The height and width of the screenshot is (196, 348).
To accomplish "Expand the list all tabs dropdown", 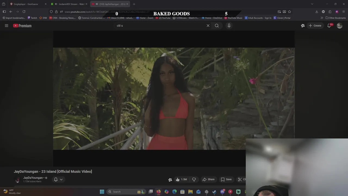I will 312,4.
